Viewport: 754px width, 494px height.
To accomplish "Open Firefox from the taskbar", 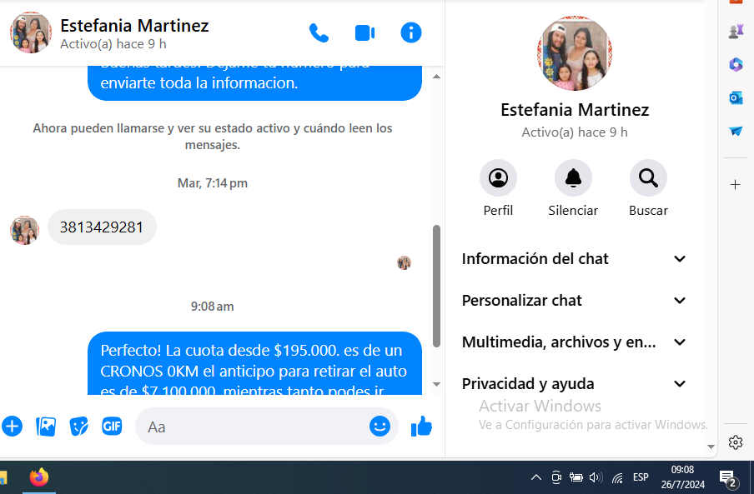I will [38, 477].
